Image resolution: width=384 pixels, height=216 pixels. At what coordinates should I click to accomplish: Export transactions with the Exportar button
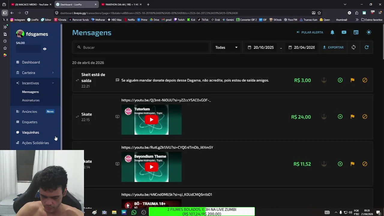(x=333, y=47)
